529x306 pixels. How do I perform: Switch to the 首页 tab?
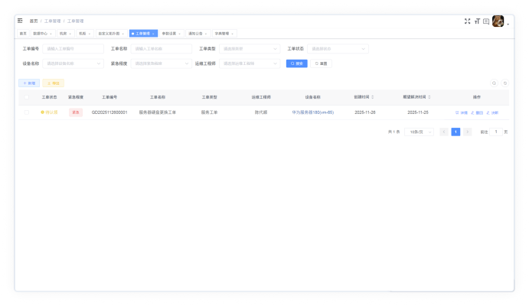click(x=23, y=34)
